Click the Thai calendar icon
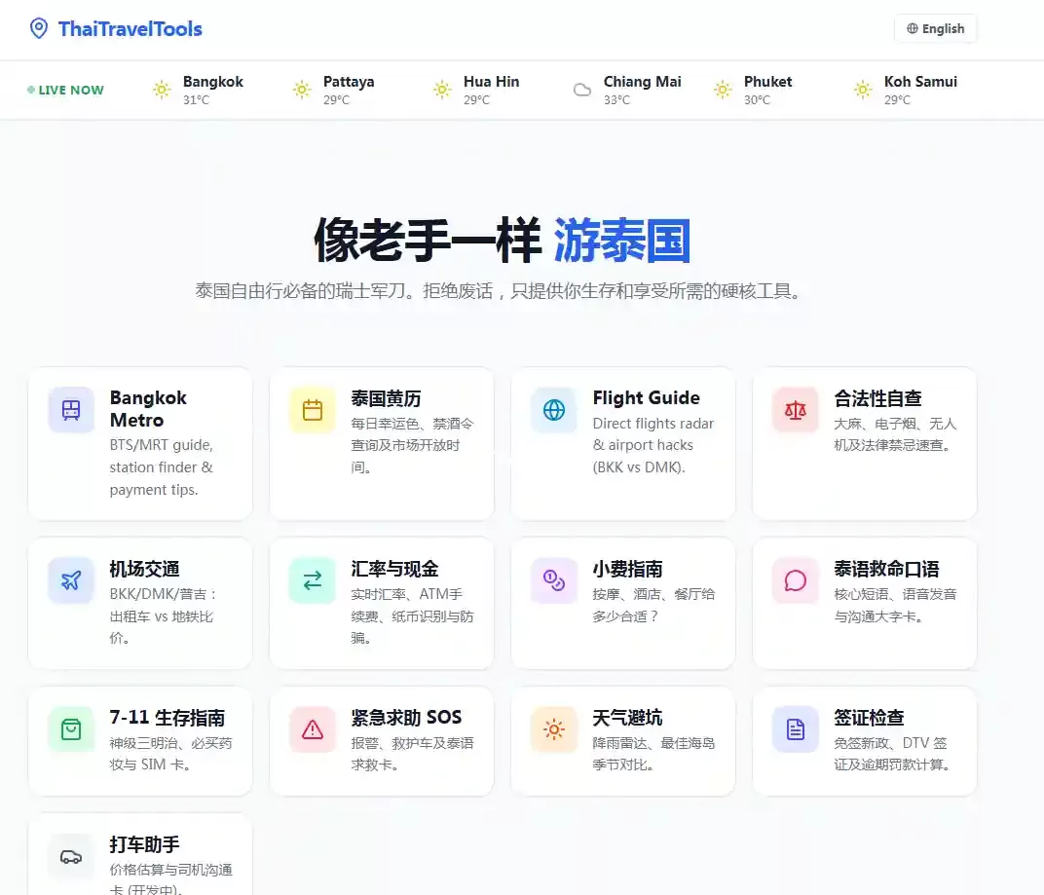Screen dimensions: 1044x895 coord(313,410)
